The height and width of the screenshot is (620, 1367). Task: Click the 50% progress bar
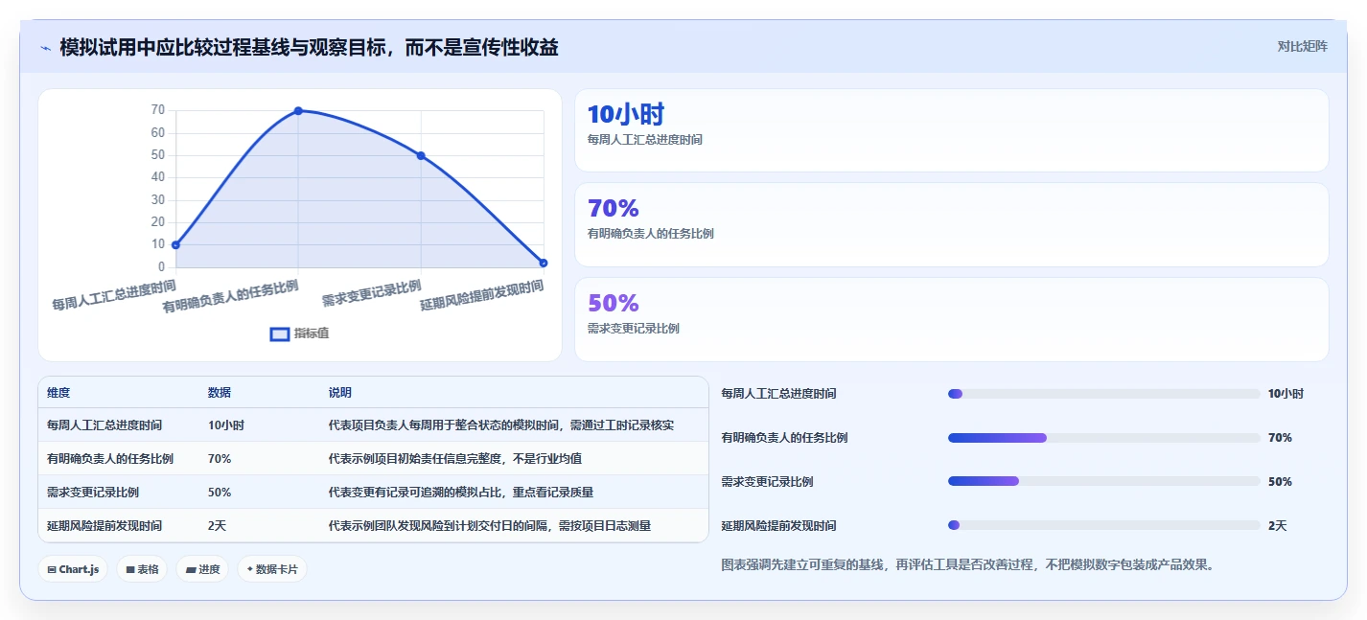[1103, 481]
